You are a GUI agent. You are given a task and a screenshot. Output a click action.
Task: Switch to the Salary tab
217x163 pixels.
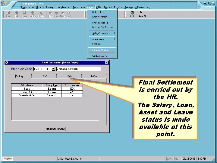pyautogui.click(x=19, y=76)
